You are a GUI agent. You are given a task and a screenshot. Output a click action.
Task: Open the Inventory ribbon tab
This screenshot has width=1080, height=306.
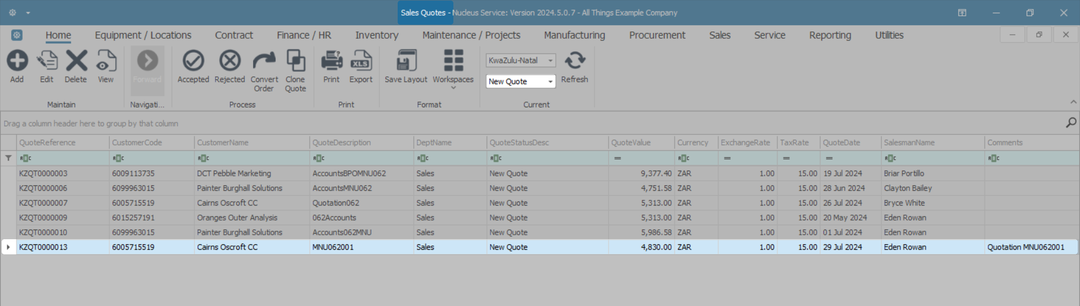pyautogui.click(x=376, y=35)
